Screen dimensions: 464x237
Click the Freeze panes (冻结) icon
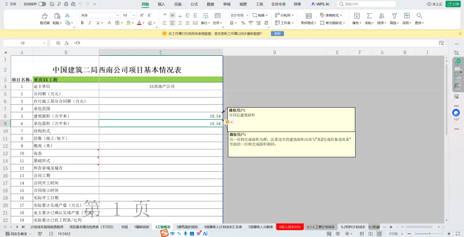pos(407,16)
